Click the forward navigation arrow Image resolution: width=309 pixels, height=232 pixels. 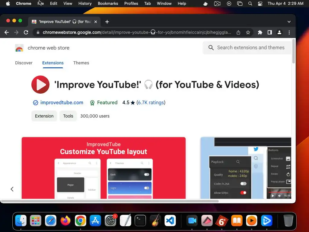[16, 32]
